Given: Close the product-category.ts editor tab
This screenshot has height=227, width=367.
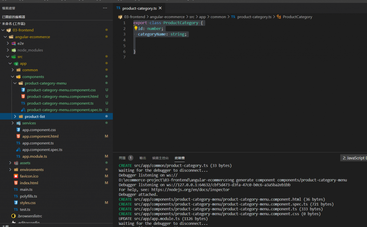Looking at the screenshot, I should pyautogui.click(x=160, y=8).
